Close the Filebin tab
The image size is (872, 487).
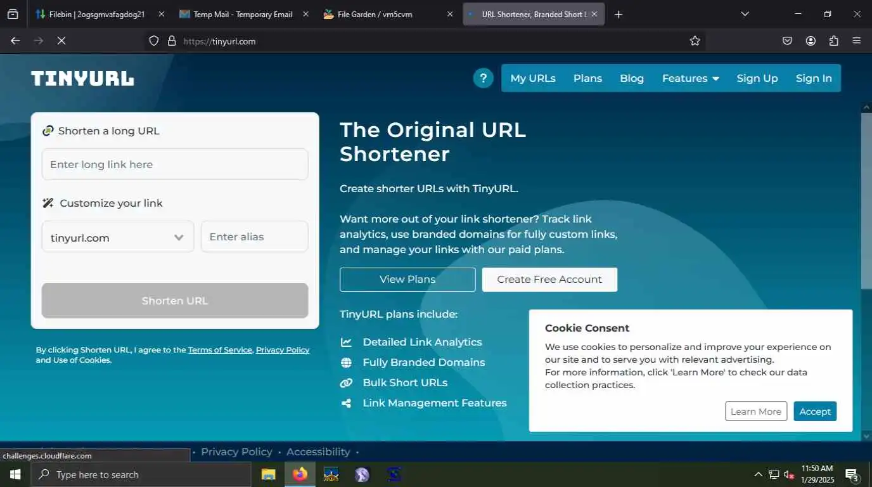coord(161,14)
